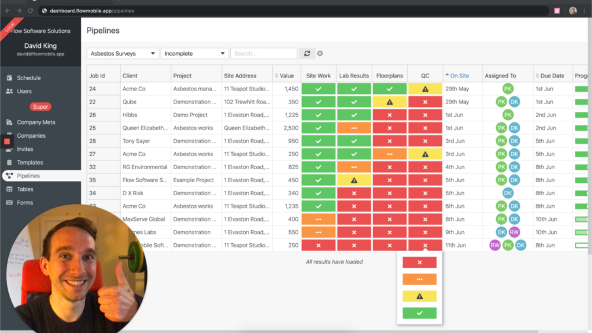
Task: Open Company Meta via its chart icon
Action: [9, 122]
